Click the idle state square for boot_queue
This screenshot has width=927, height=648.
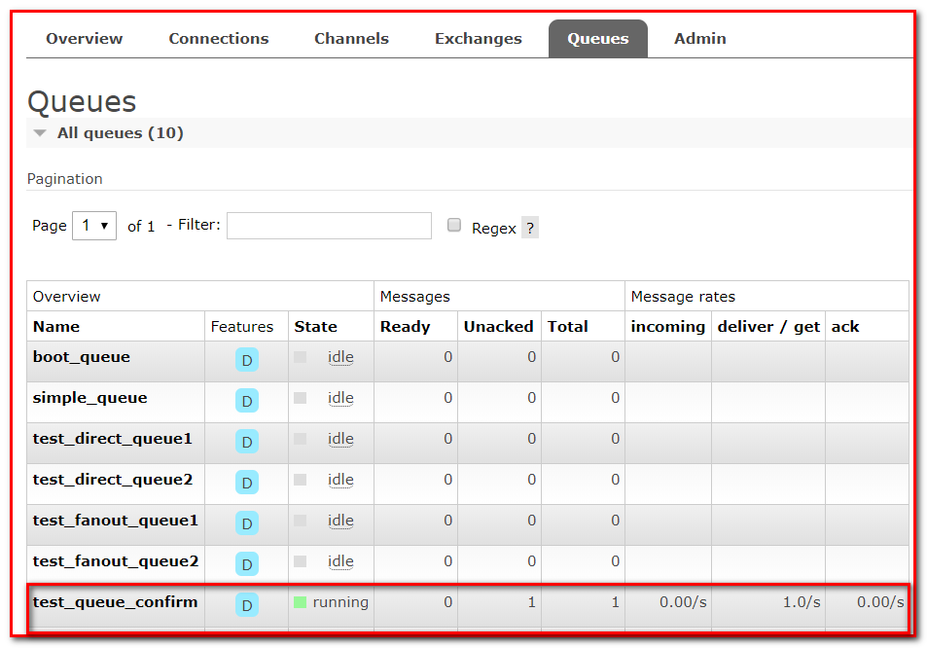[x=301, y=357]
